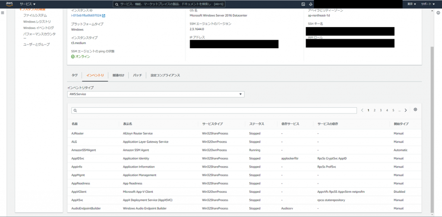442x217 pixels.
Task: Switch to the インベントリ tab
Action: [x=95, y=75]
